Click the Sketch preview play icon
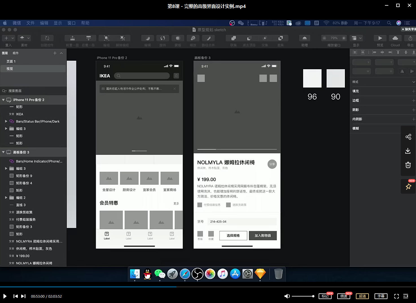This screenshot has height=303, width=416. tap(380, 38)
